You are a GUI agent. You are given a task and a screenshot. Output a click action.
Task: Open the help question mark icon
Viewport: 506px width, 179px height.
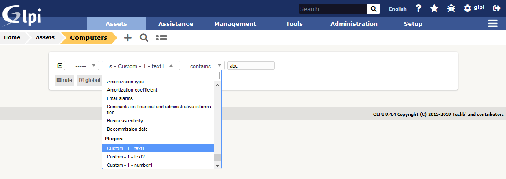tap(418, 8)
